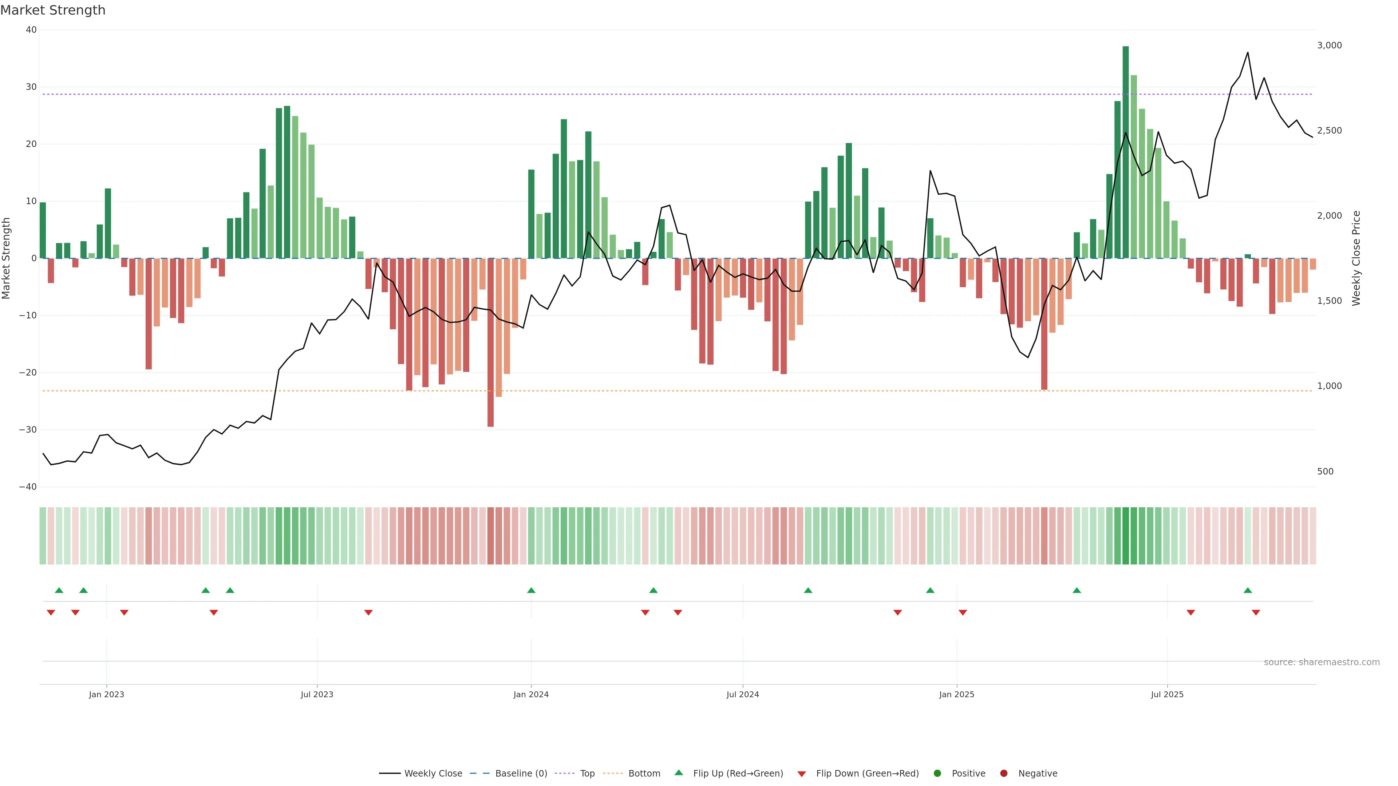Click the dark red Negative dot in legend

1003,773
